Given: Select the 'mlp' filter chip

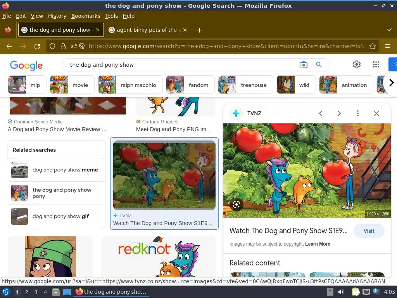Looking at the screenshot, I should pos(27,85).
